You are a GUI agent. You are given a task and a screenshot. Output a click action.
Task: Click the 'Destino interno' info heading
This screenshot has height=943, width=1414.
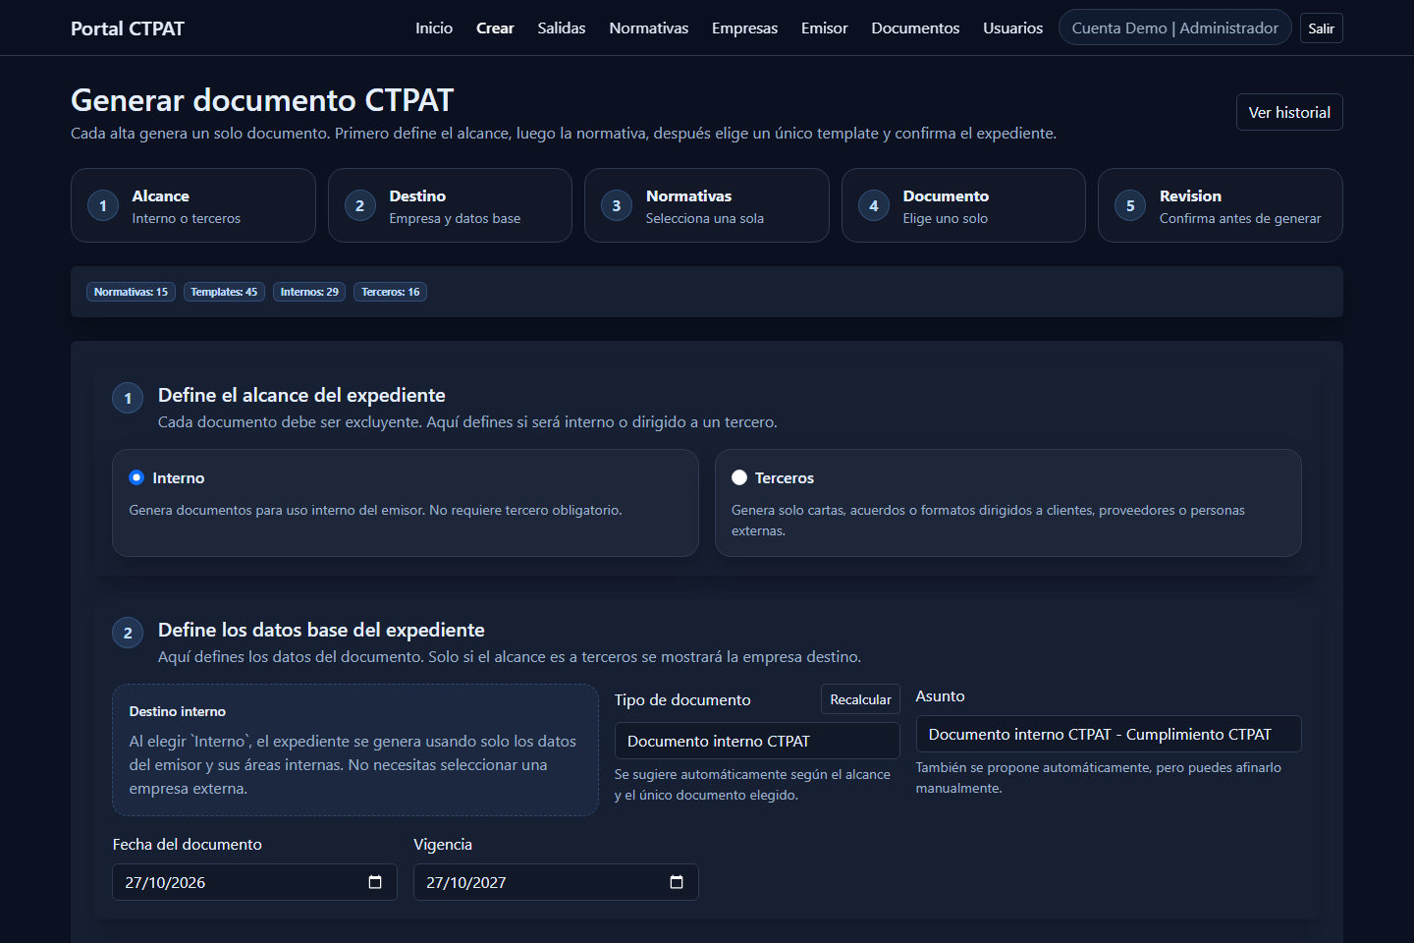pyautogui.click(x=178, y=711)
